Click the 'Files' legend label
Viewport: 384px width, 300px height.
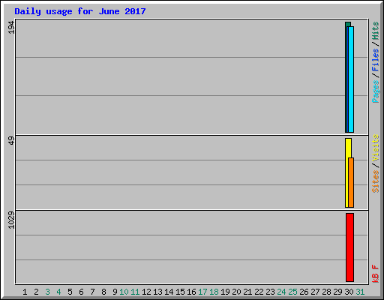pos(376,60)
